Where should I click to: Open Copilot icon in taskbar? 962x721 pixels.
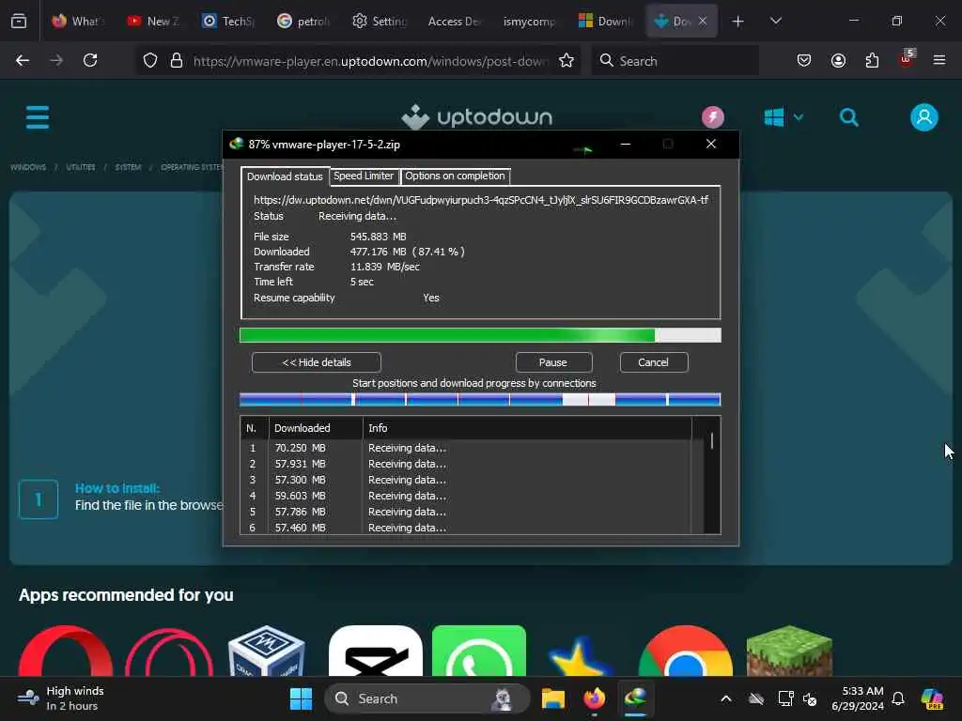pos(932,698)
